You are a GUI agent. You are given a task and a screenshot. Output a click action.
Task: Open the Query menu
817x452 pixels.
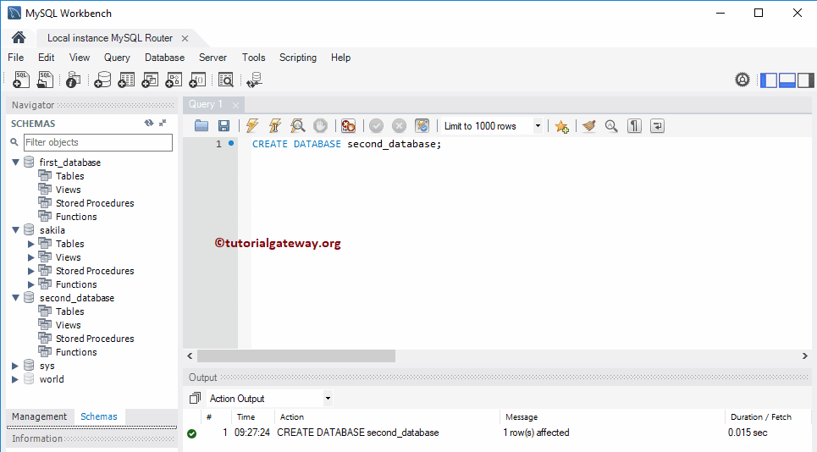pos(117,58)
